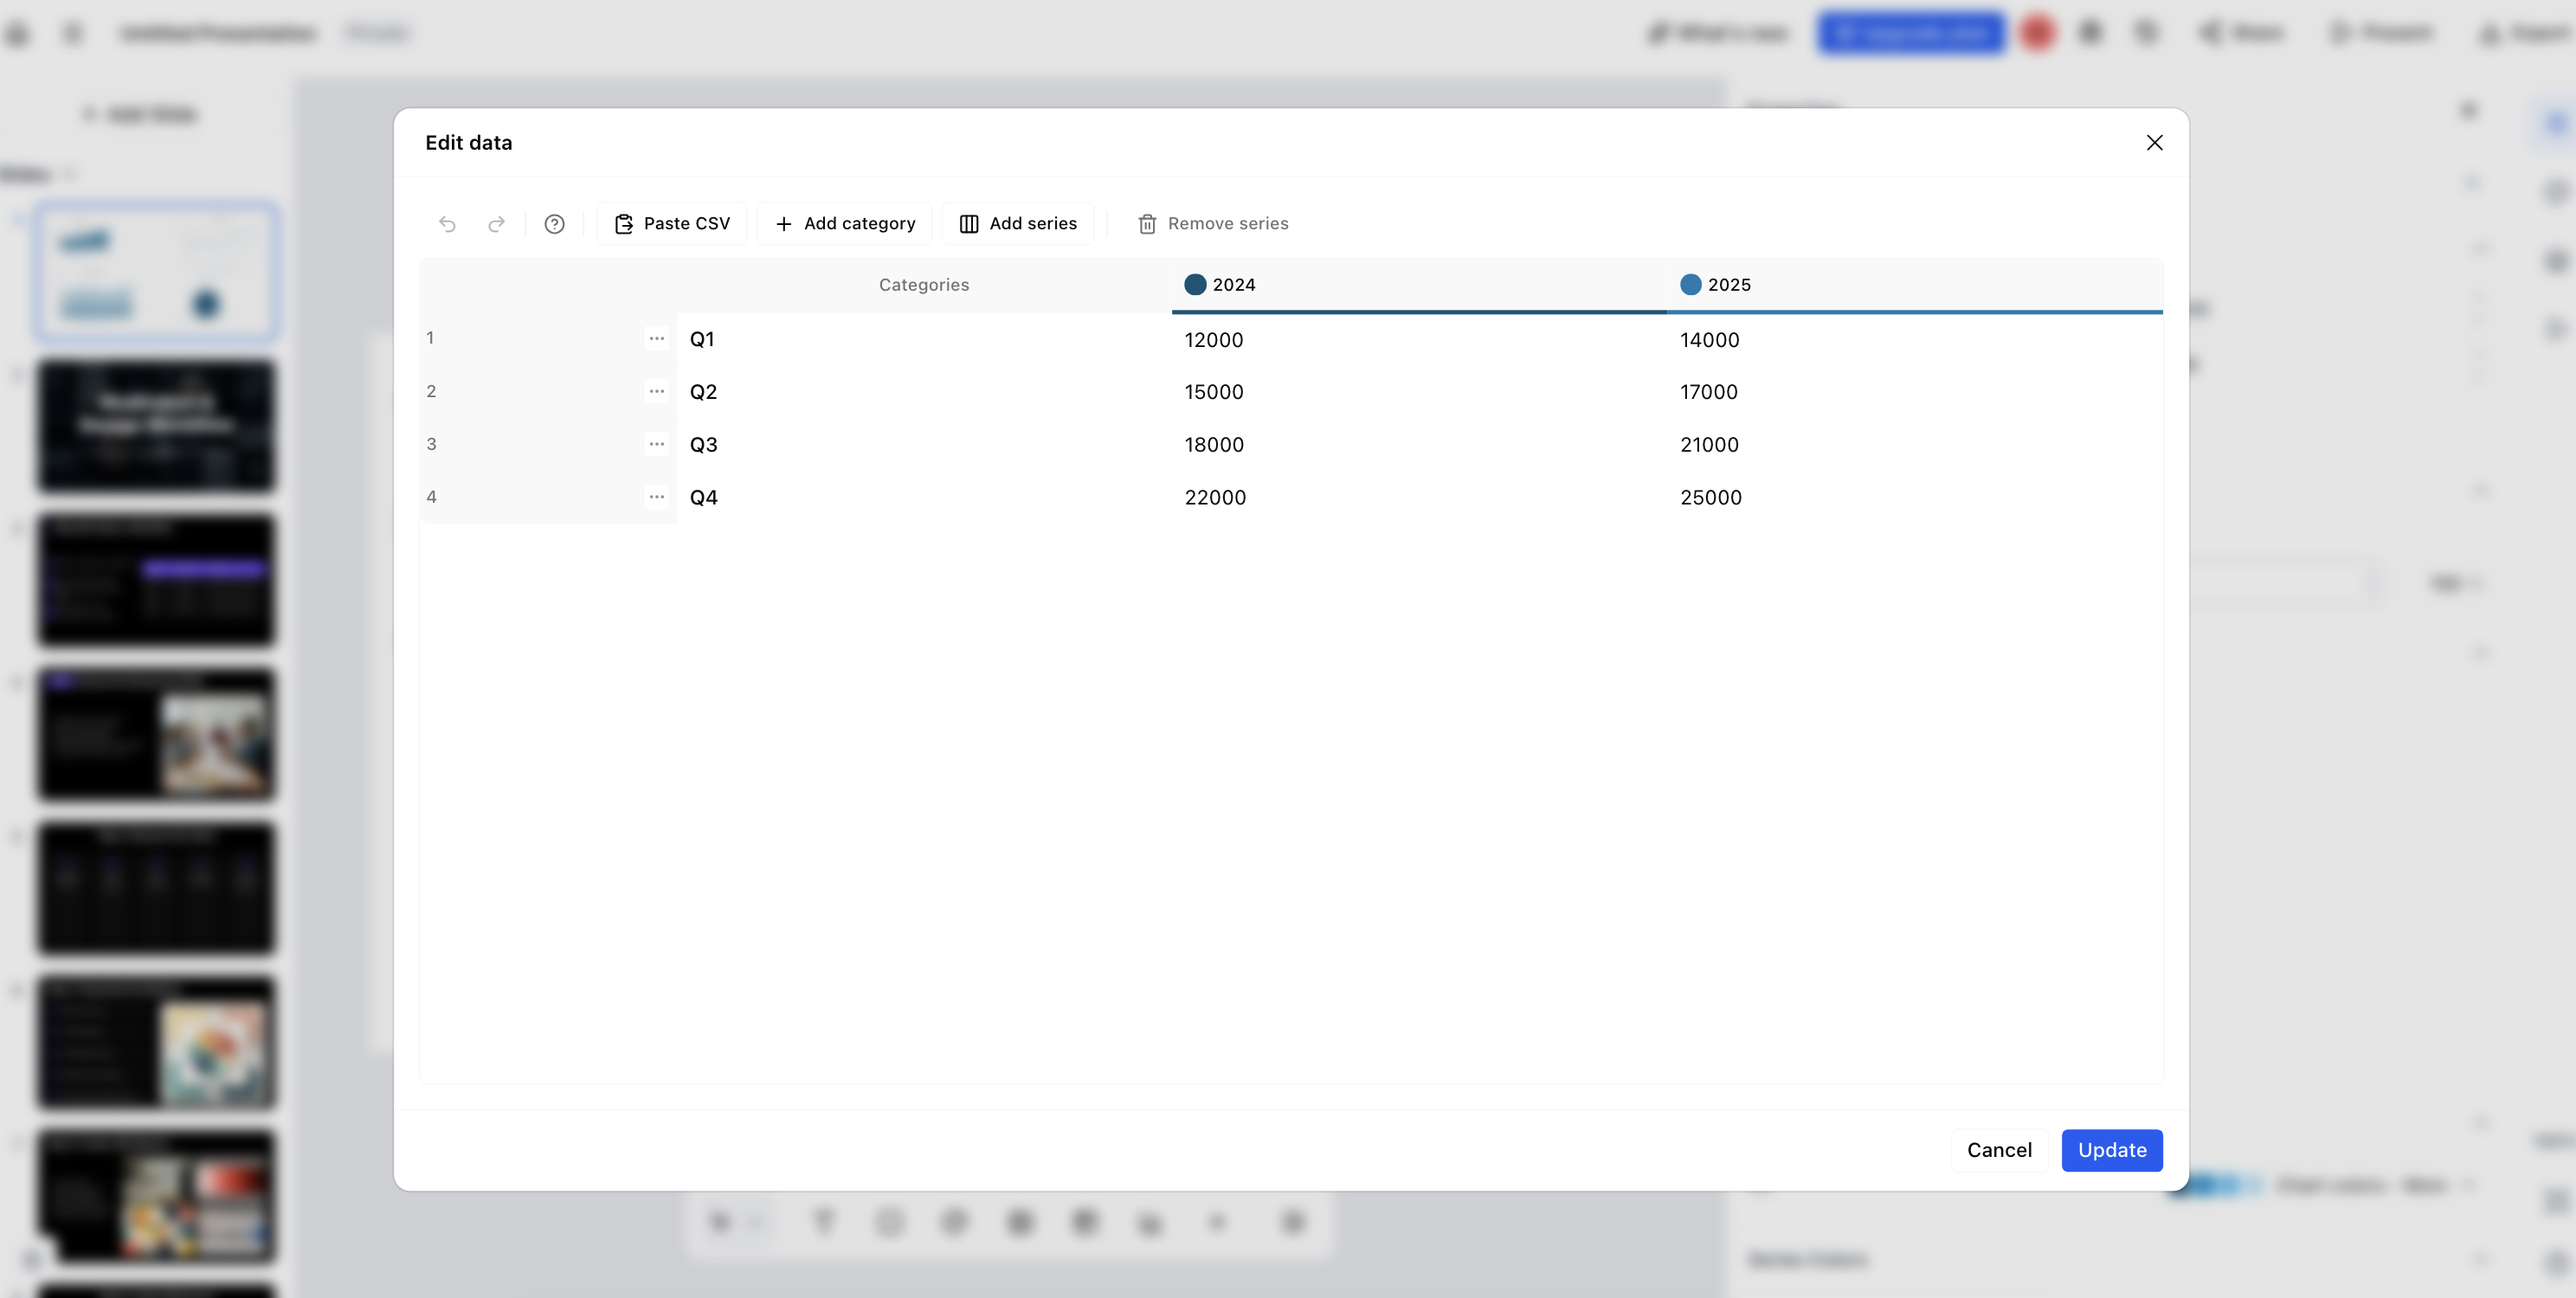Image resolution: width=2576 pixels, height=1298 pixels.
Task: Select the 2024 series column header
Action: 1419,286
